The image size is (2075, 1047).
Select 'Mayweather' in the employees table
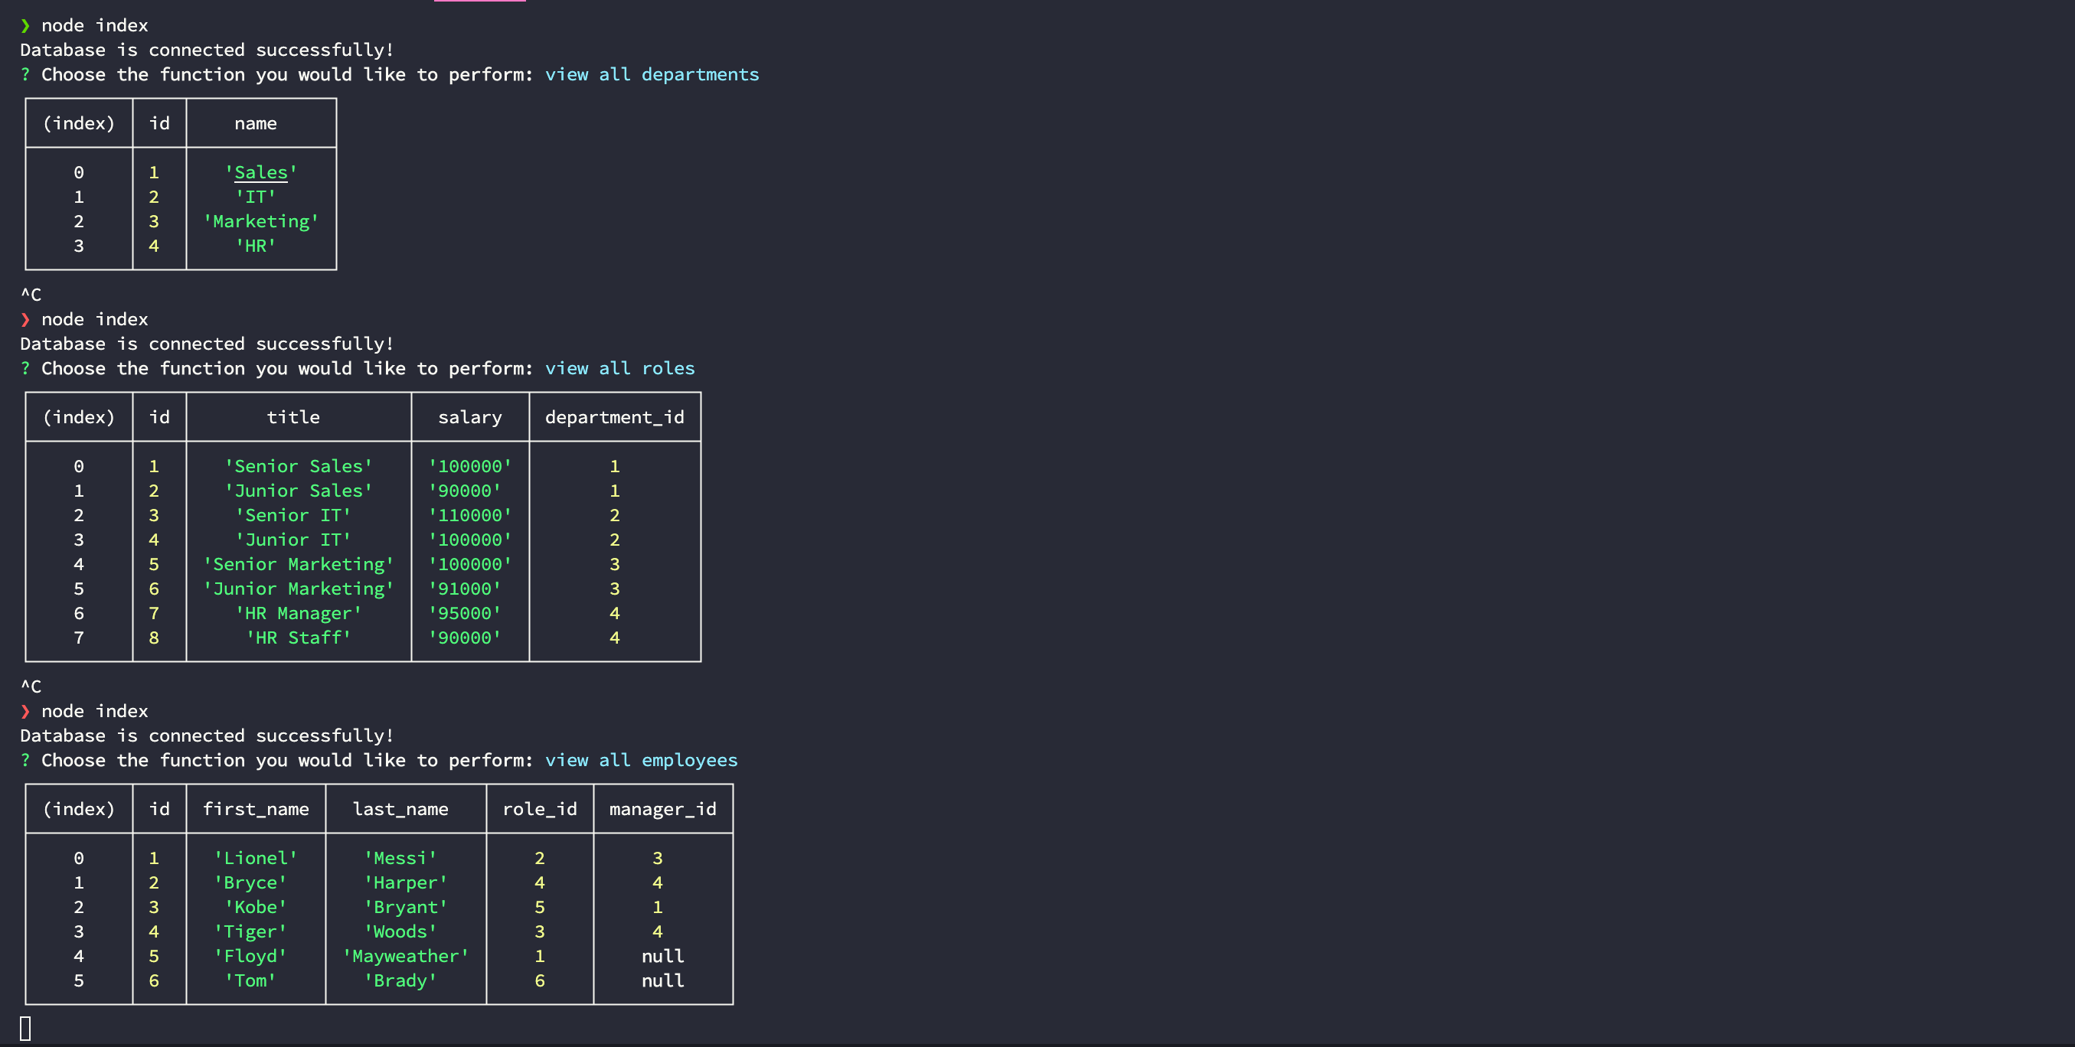pyautogui.click(x=405, y=956)
